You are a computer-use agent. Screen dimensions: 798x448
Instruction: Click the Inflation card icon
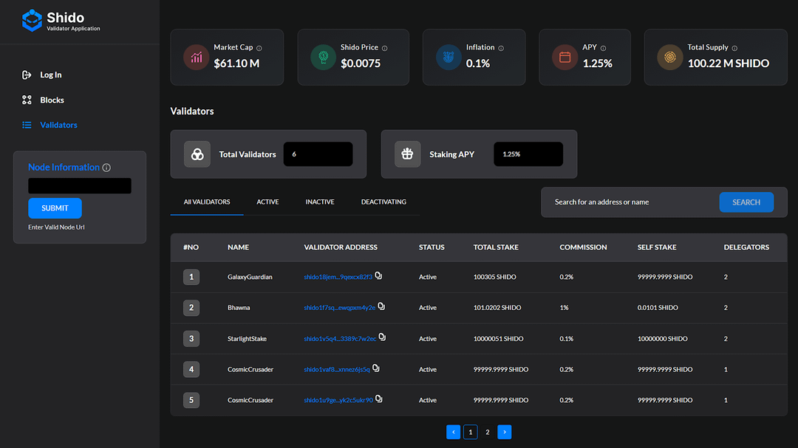449,58
